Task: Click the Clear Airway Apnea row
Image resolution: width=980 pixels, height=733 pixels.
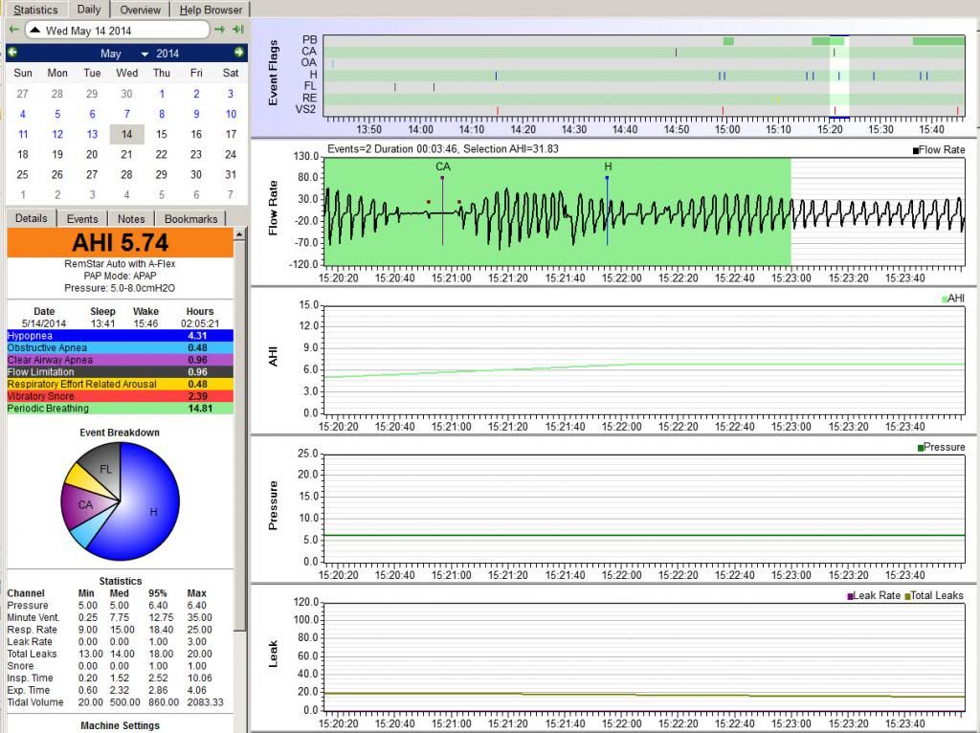Action: (120, 360)
